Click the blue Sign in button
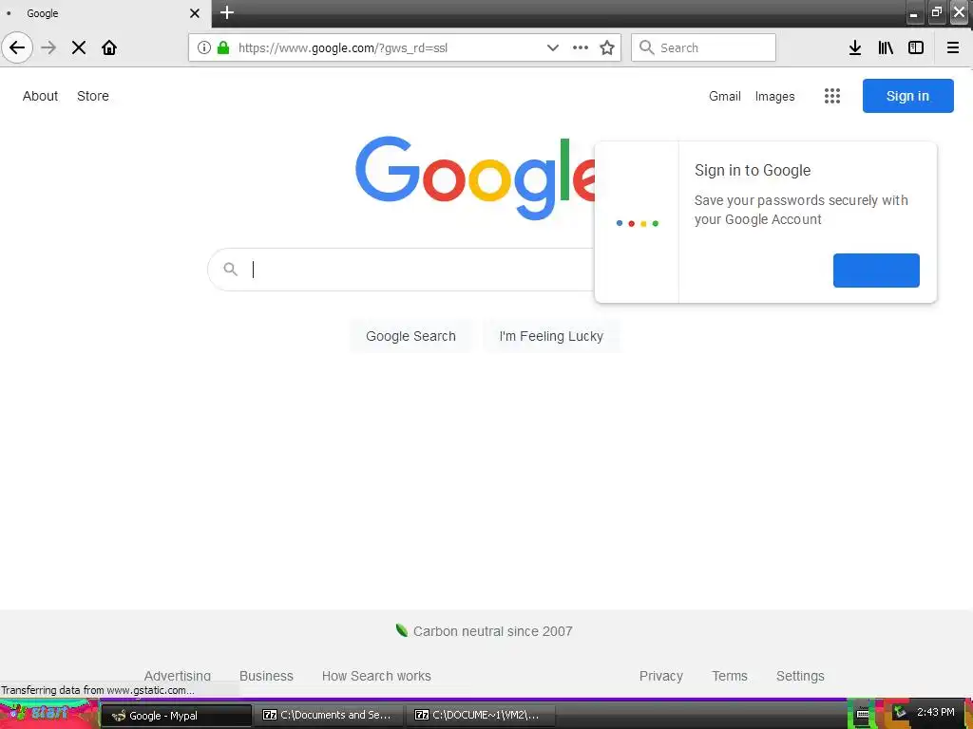 click(x=907, y=96)
